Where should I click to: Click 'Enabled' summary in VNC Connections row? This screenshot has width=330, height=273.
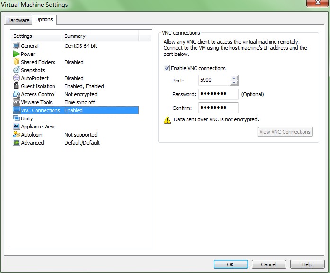pyautogui.click(x=73, y=110)
